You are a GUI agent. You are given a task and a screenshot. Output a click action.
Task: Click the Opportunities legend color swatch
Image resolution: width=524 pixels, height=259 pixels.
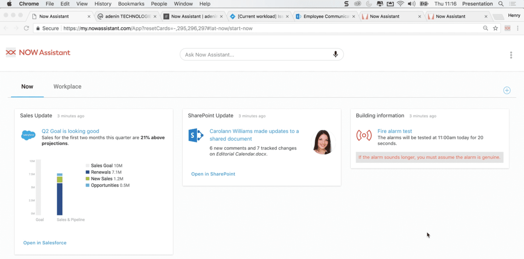[x=88, y=185]
